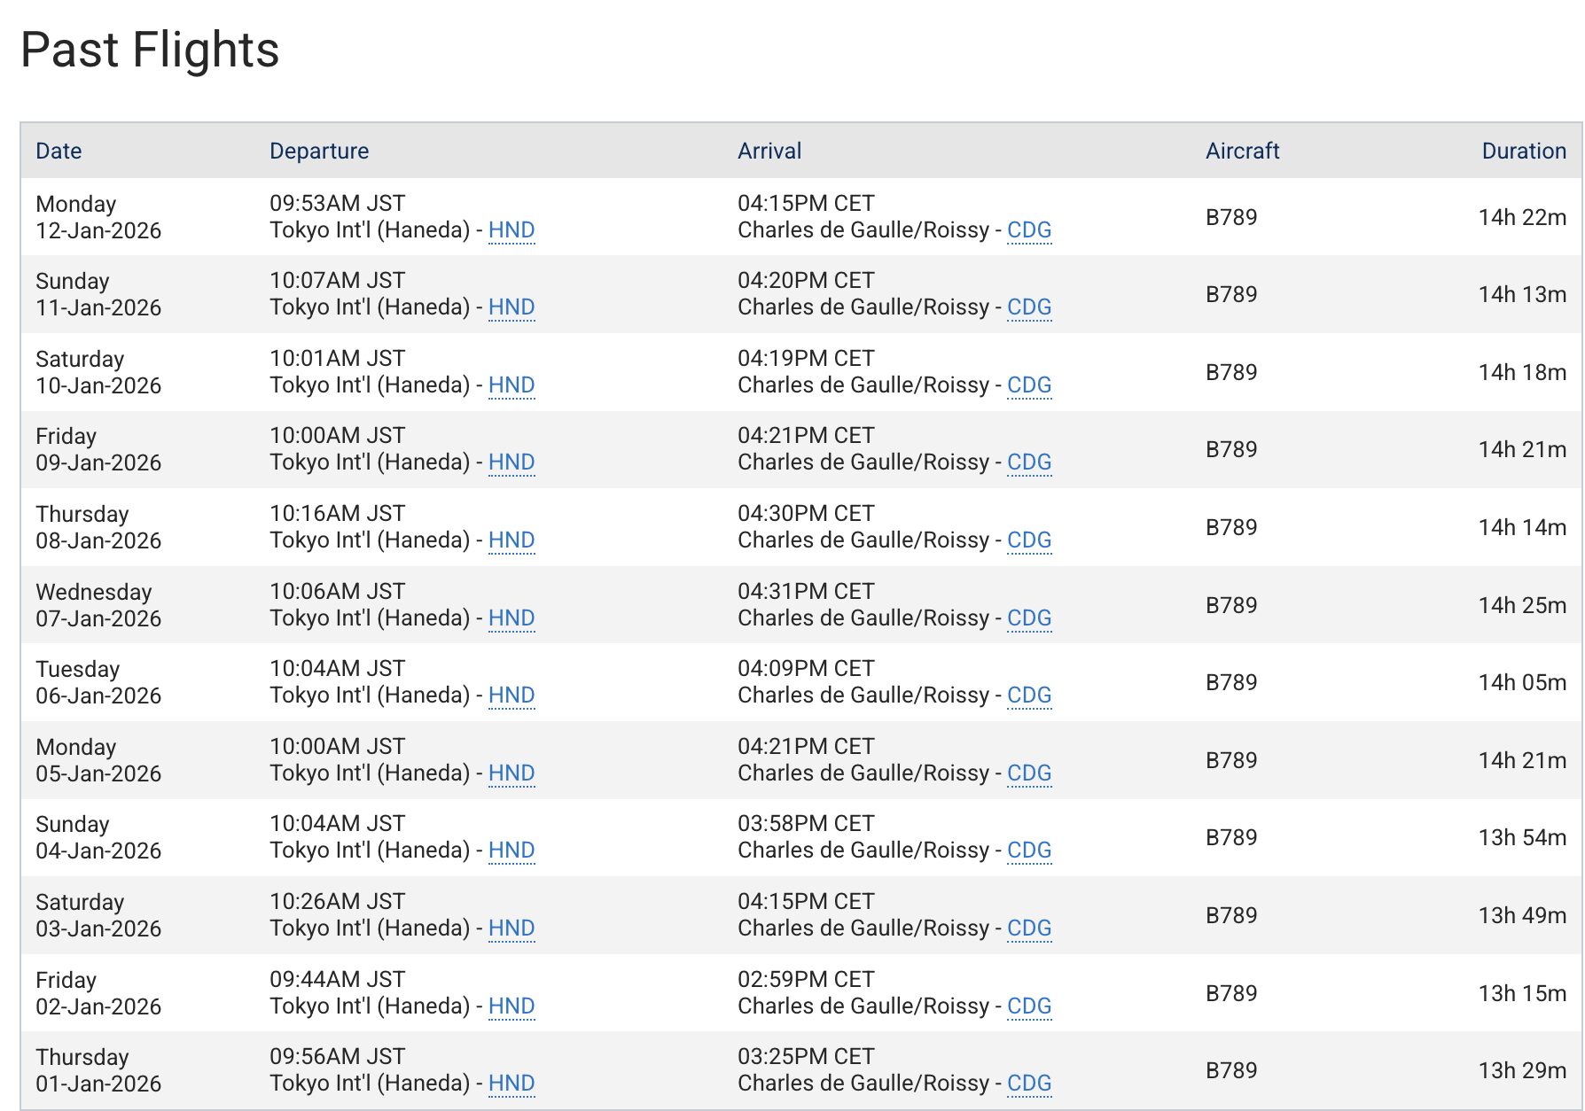1585x1111 pixels.
Task: Click HND link on Saturday 03-Jan-2026 row
Action: point(511,928)
